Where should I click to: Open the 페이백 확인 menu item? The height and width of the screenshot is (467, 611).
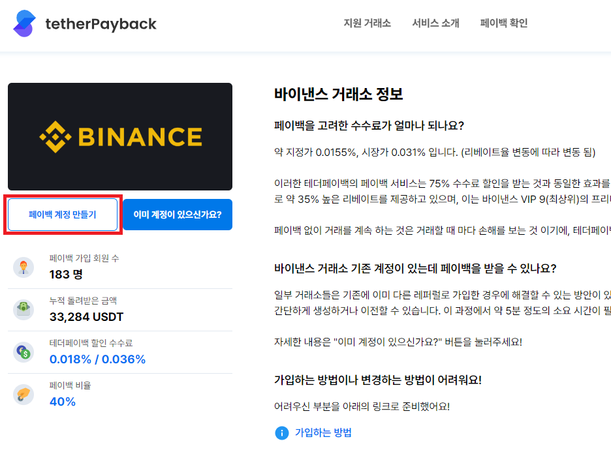(503, 22)
